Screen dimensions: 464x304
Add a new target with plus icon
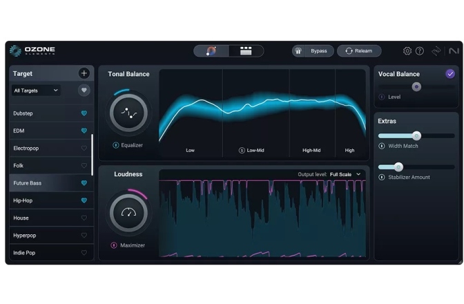point(84,73)
